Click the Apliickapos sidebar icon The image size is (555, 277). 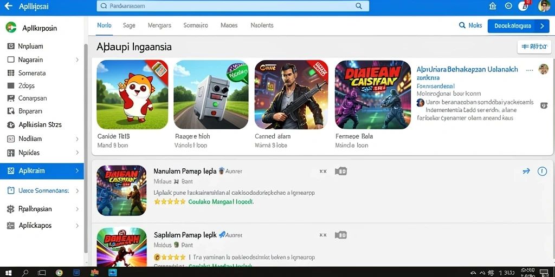click(11, 226)
